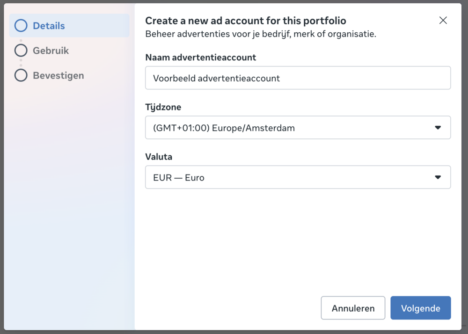Click the 'Voorbeeld advertentieaccount' text in name field
The width and height of the screenshot is (468, 334).
pyautogui.click(x=216, y=78)
